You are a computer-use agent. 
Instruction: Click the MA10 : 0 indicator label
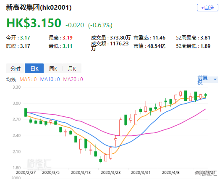click(x=50, y=79)
